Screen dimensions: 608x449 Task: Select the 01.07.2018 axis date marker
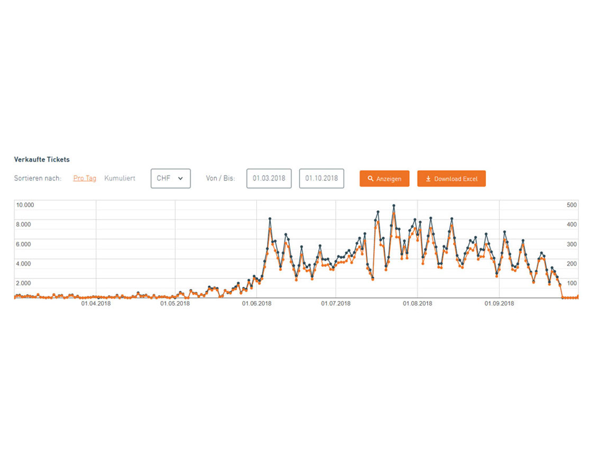click(x=336, y=304)
